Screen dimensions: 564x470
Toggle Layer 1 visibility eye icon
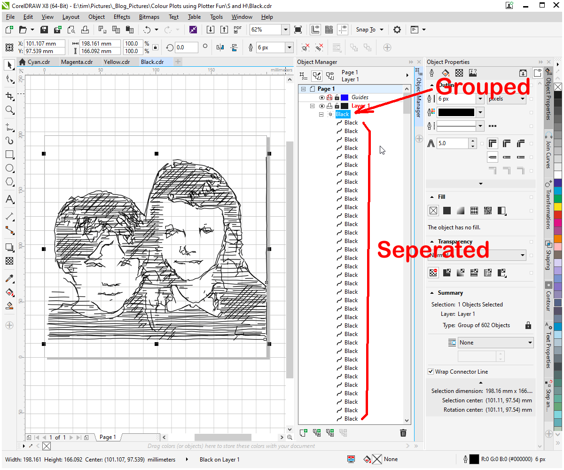(321, 106)
